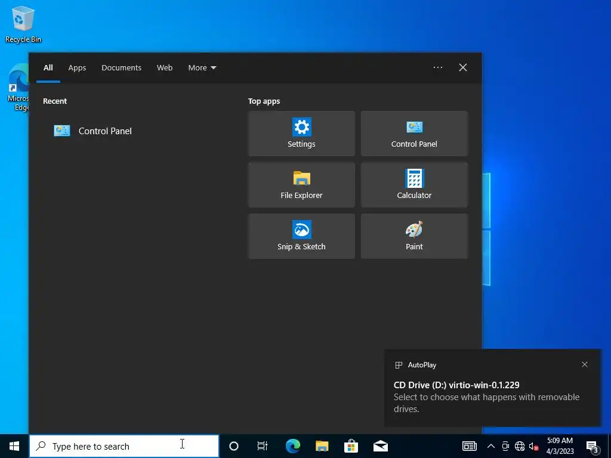Open the Action Center notifications icon
The image size is (611, 458).
point(593,446)
